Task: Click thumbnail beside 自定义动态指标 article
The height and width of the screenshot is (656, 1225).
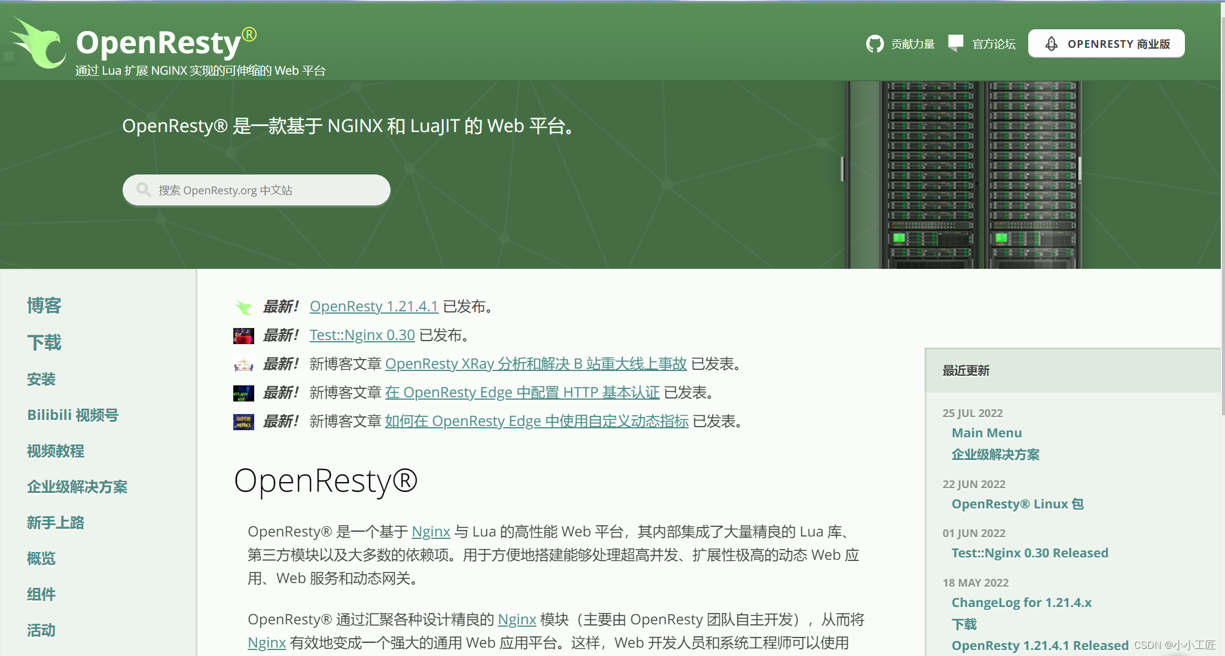Action: point(243,422)
